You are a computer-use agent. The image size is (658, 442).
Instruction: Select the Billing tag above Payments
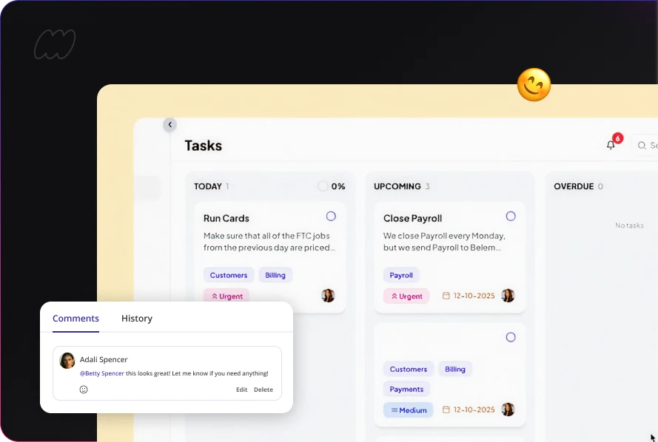pos(455,369)
